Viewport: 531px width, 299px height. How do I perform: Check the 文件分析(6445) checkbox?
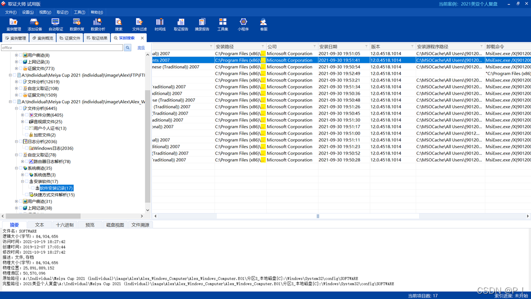[x=21, y=109]
